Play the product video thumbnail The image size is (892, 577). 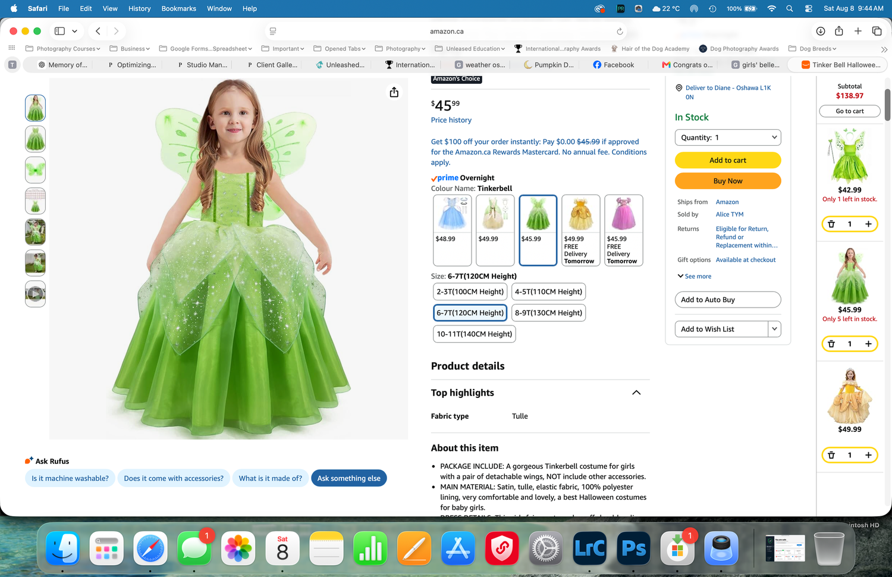(35, 293)
